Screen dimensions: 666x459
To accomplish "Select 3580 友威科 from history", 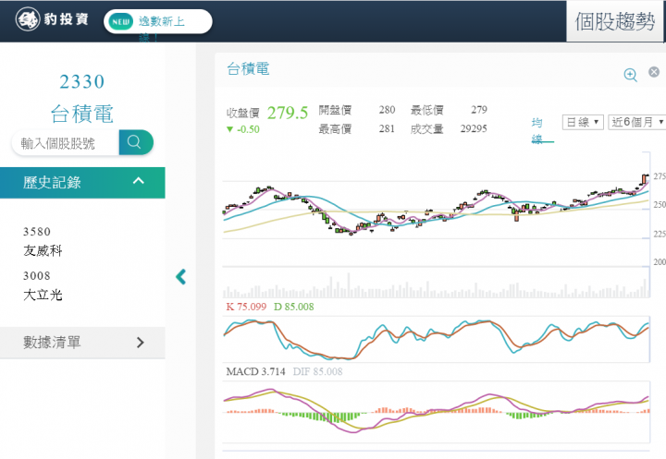I will [43, 241].
